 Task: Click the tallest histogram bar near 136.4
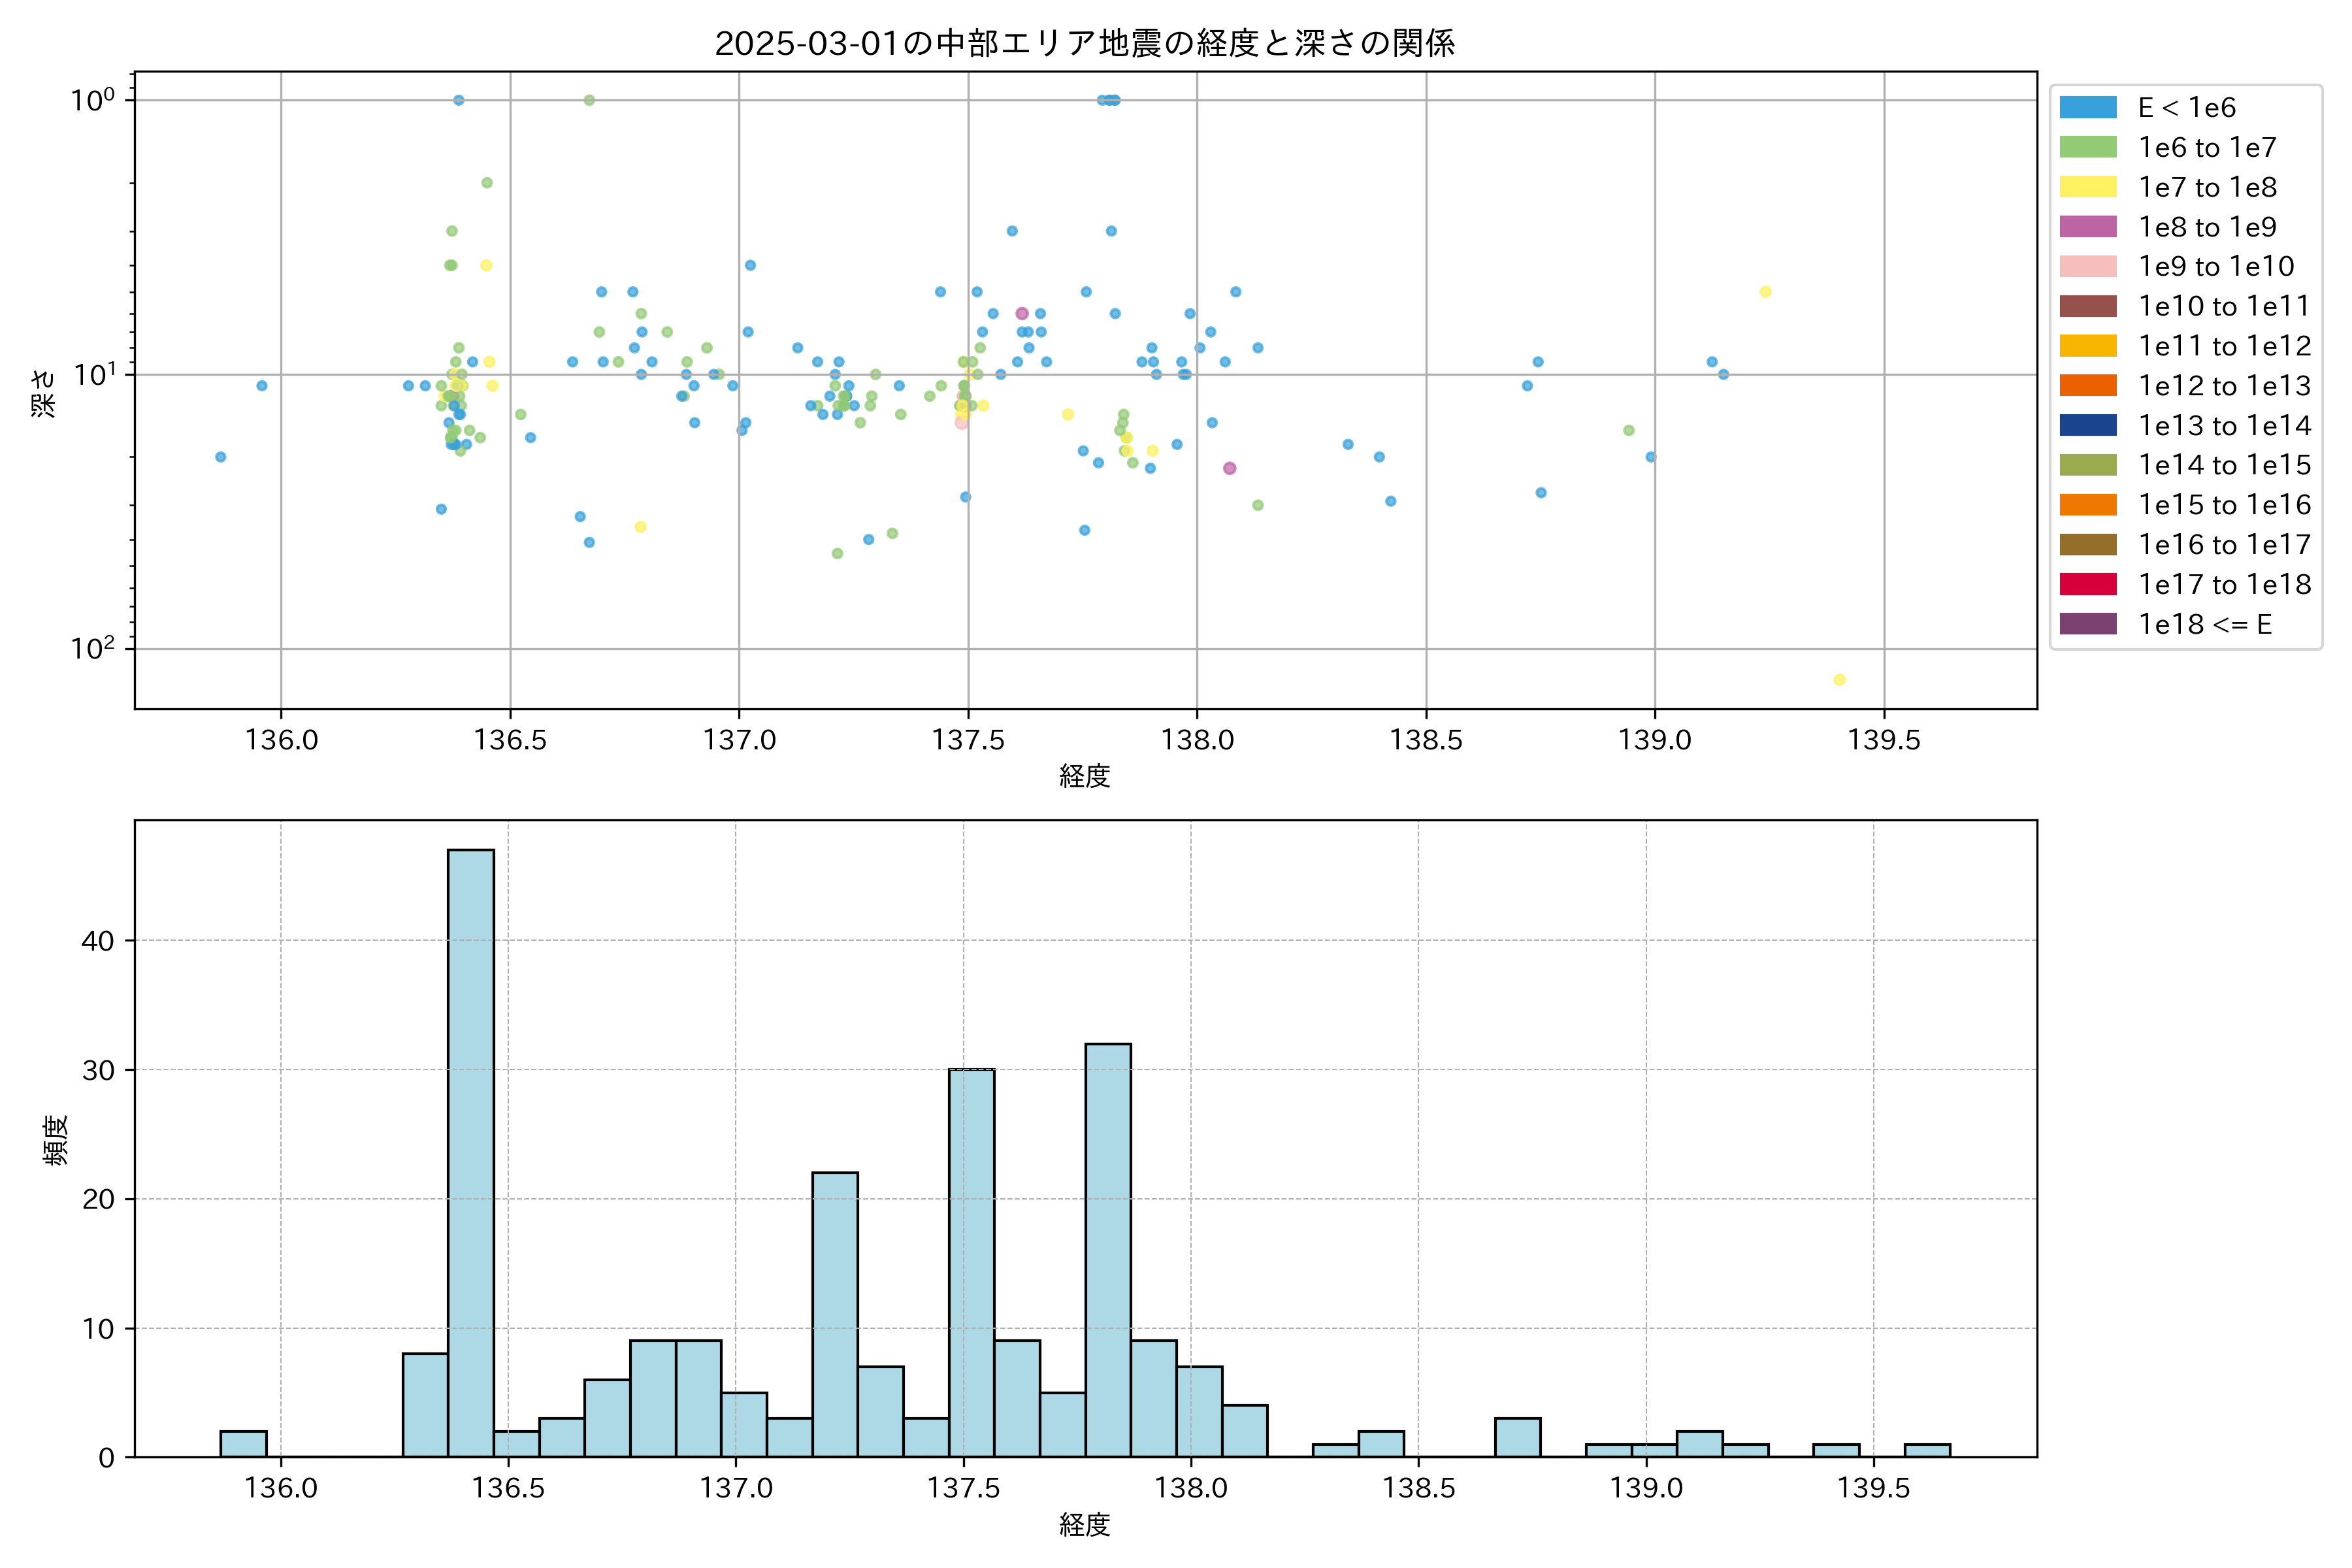pos(470,1150)
